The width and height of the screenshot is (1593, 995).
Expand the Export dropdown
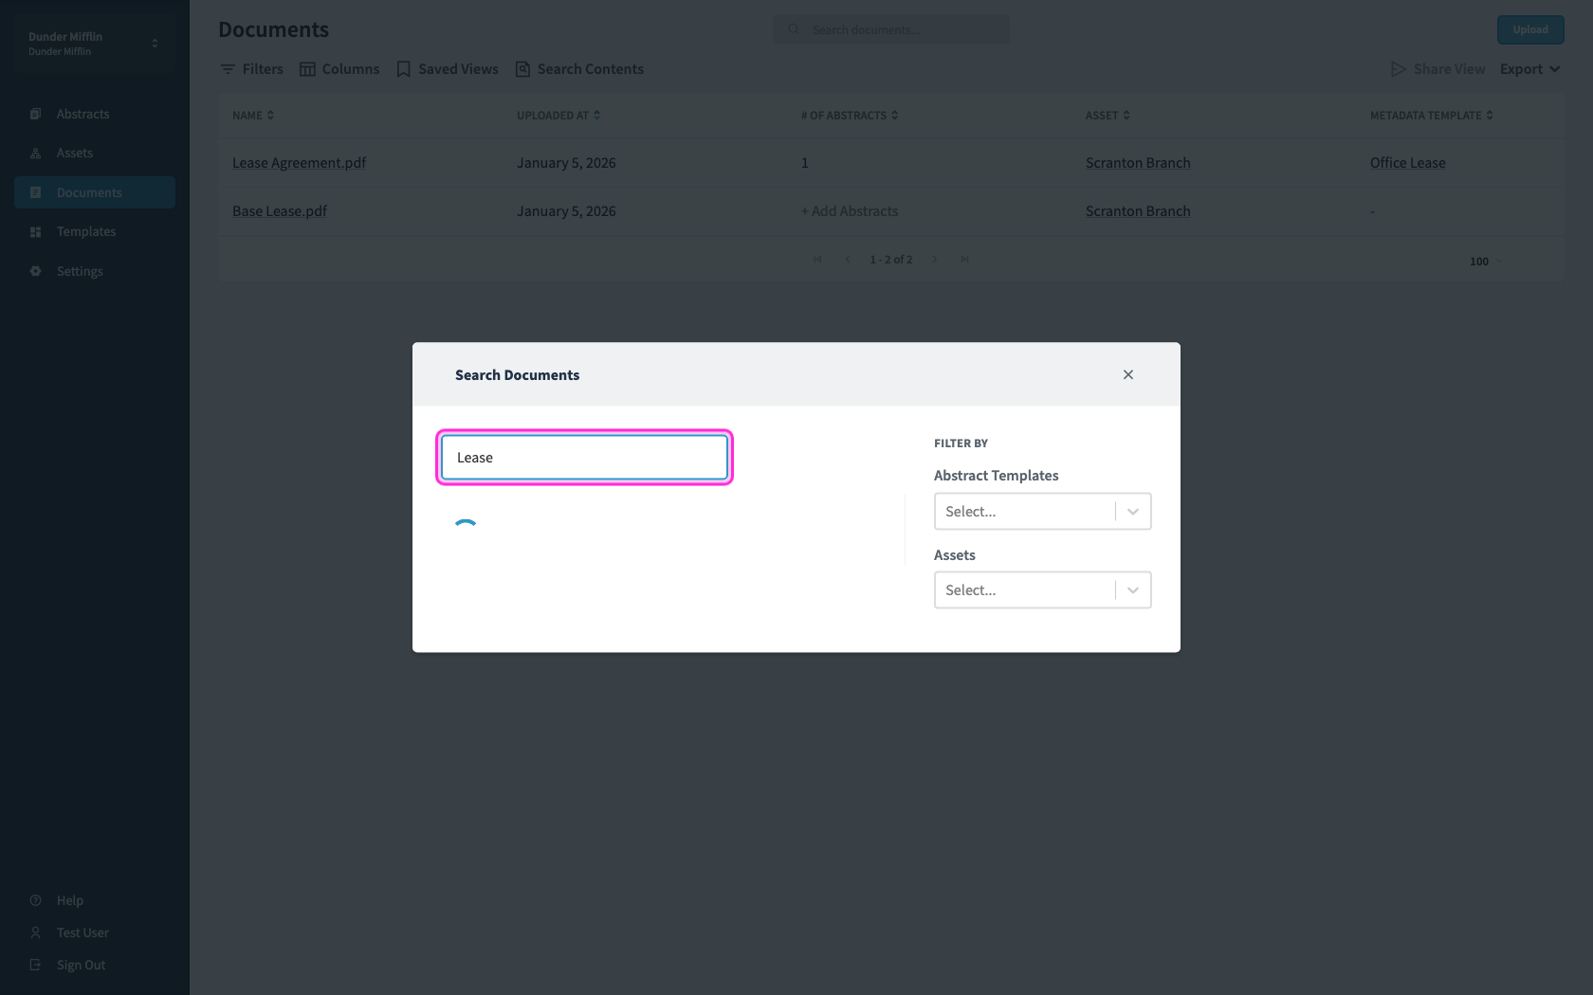(1529, 69)
